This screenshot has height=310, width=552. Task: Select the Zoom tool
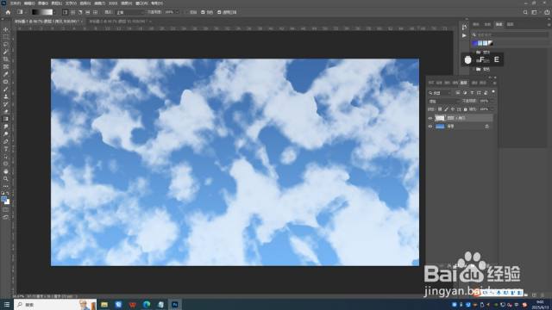point(6,179)
